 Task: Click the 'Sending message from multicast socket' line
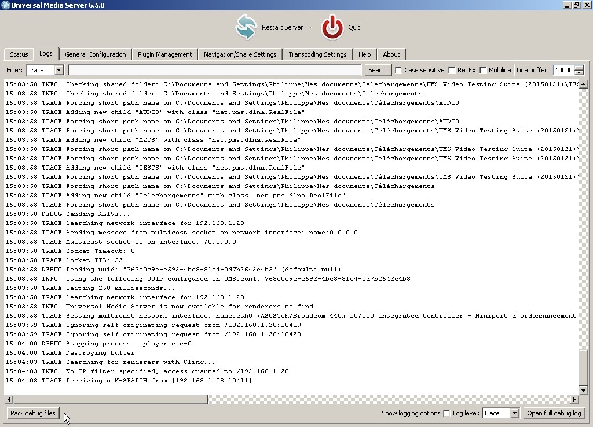point(181,233)
